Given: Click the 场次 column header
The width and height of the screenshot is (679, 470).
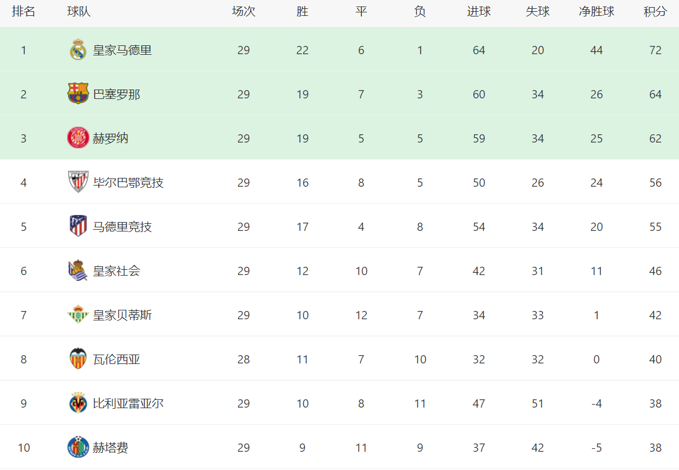Looking at the screenshot, I should (244, 12).
